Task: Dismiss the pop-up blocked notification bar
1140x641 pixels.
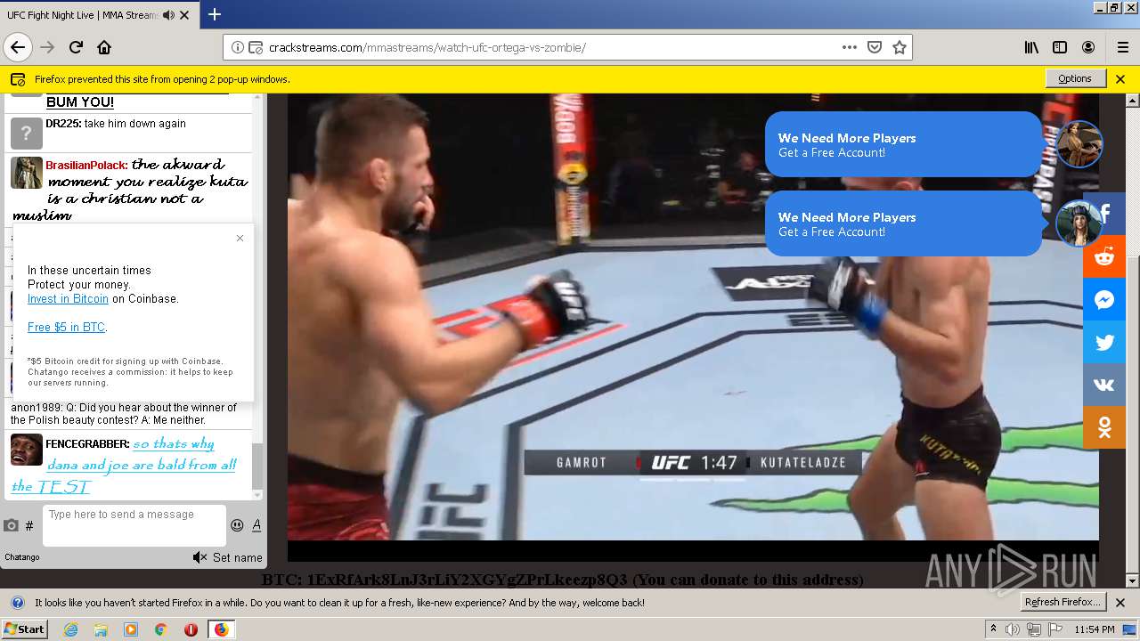Action: (x=1120, y=79)
